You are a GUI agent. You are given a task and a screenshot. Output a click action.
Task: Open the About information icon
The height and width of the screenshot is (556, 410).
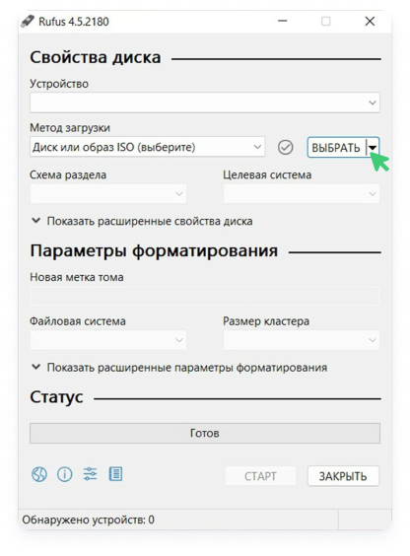coord(64,474)
